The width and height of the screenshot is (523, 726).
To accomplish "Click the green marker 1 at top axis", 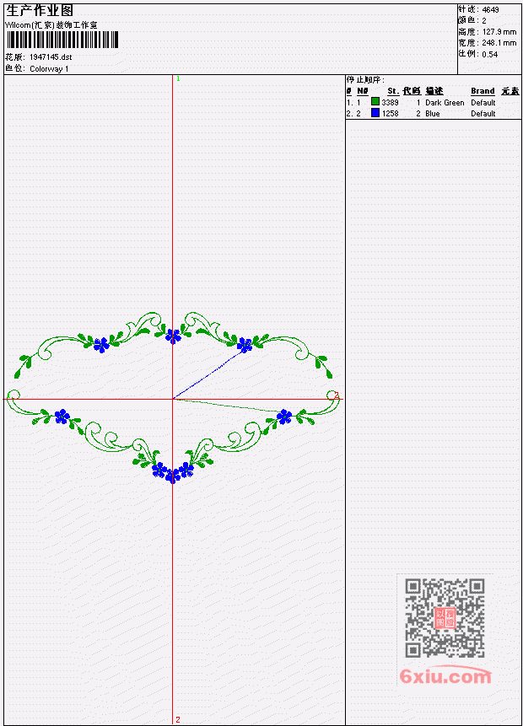I will tap(178, 78).
